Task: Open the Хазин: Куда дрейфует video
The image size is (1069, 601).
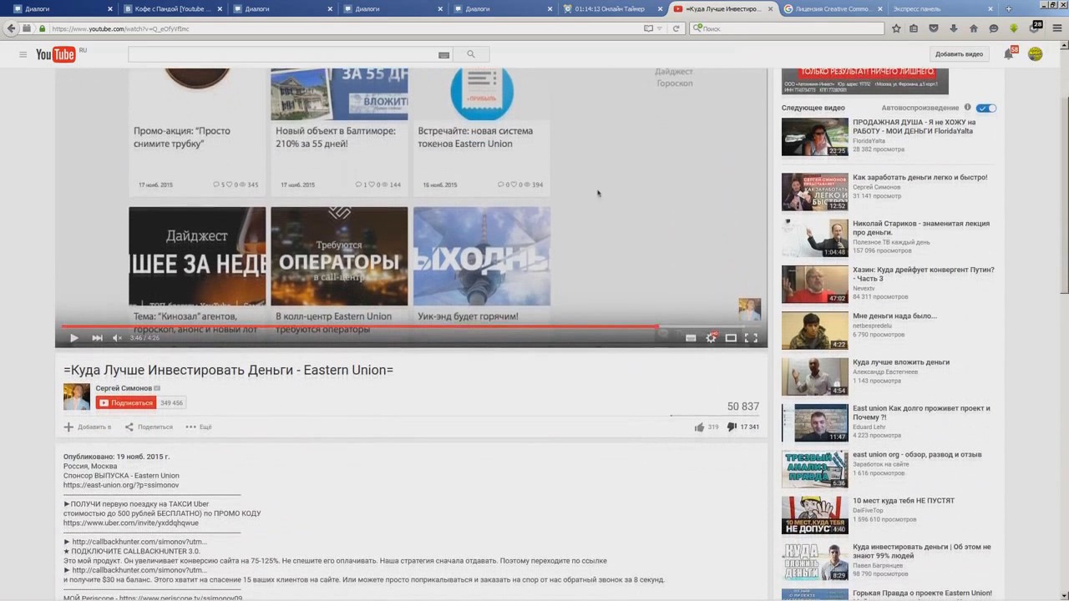Action: coord(923,274)
